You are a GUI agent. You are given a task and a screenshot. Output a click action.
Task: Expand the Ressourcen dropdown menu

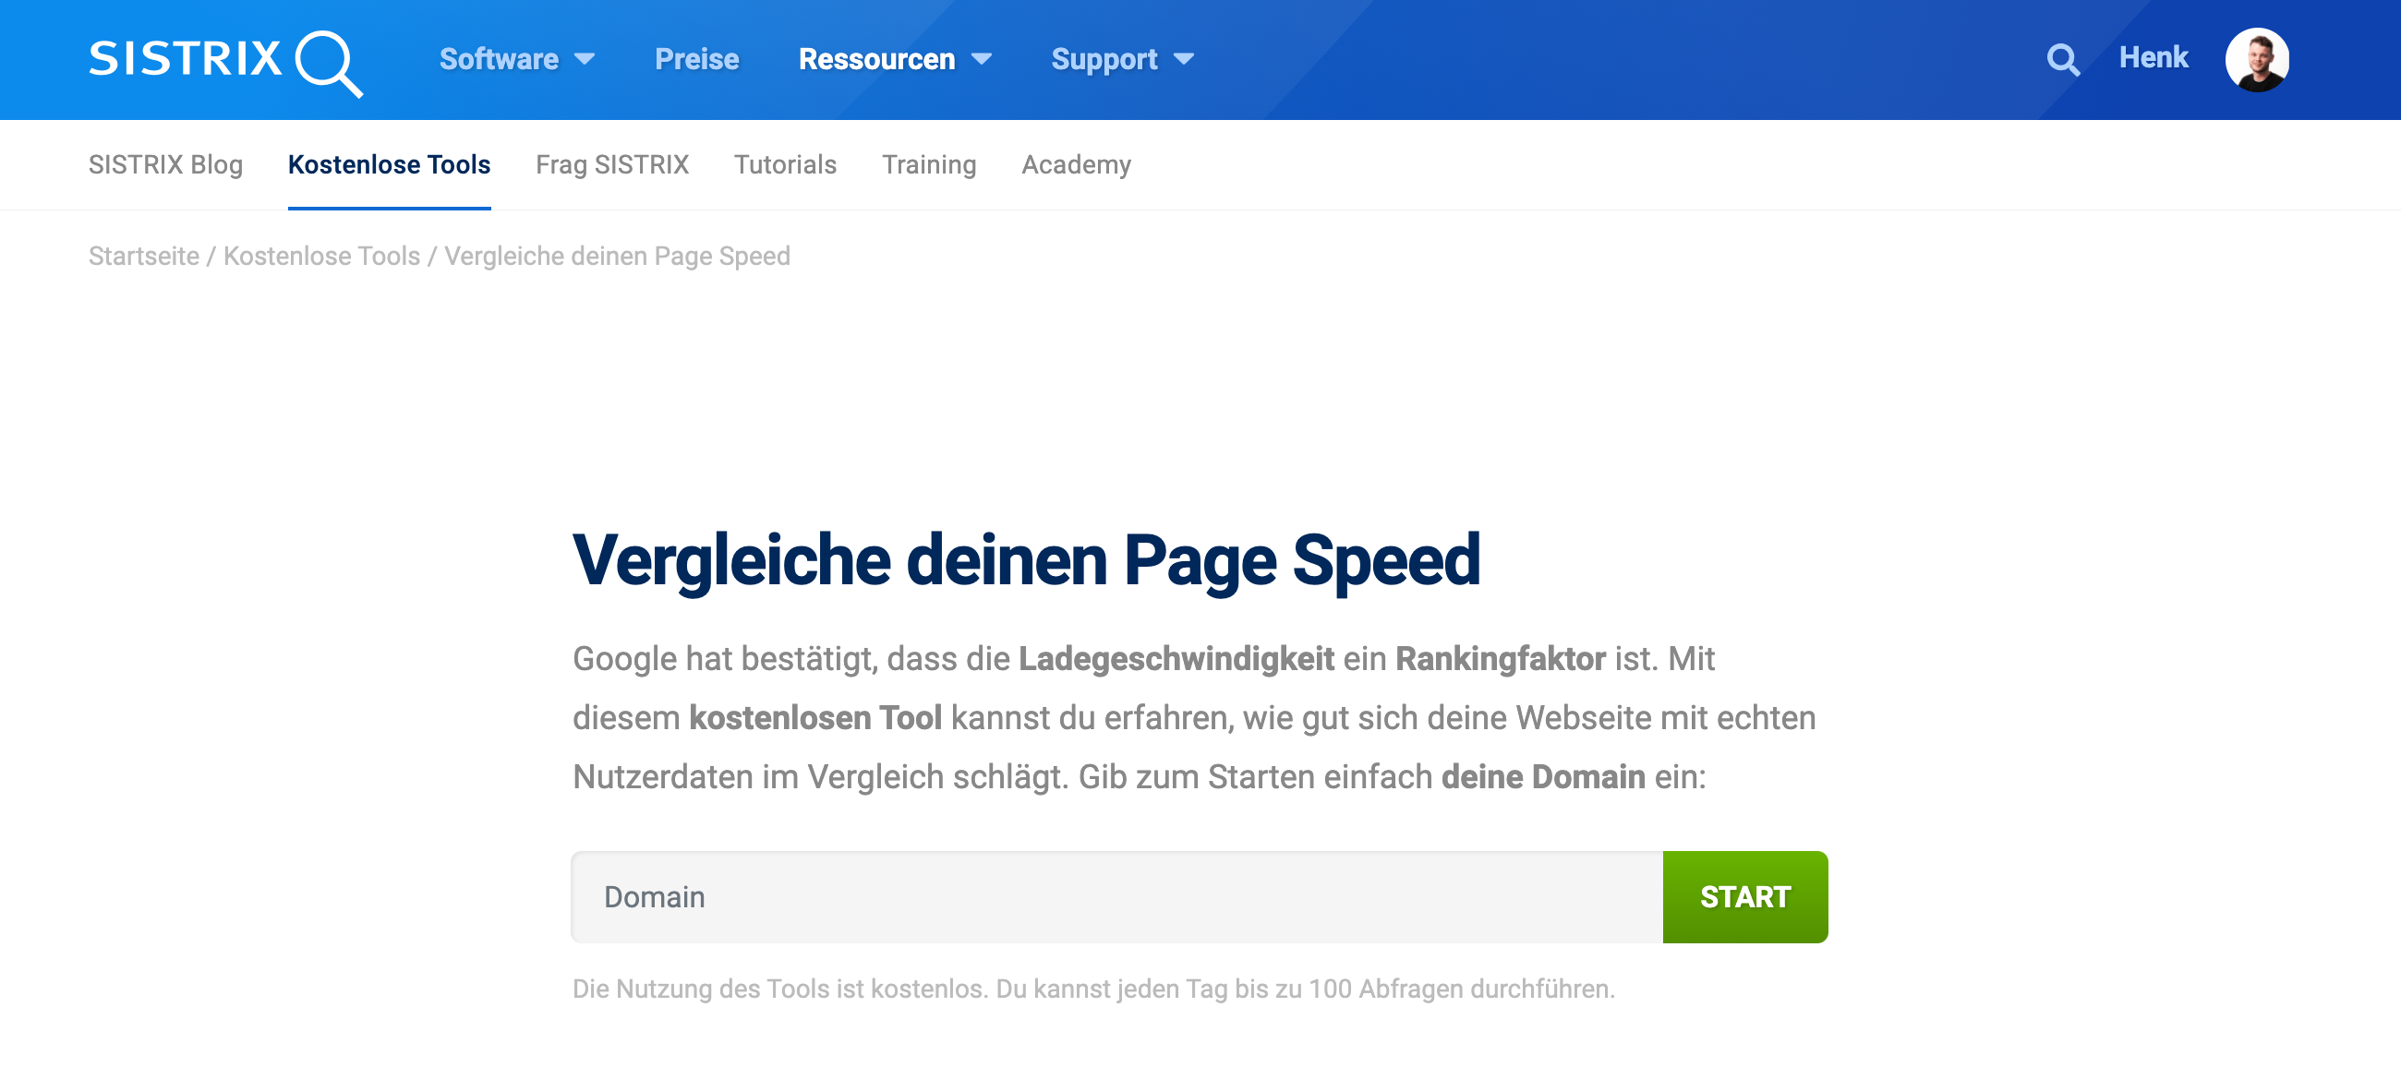tap(894, 60)
